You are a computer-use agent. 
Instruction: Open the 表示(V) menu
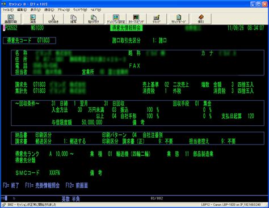coord(35,10)
